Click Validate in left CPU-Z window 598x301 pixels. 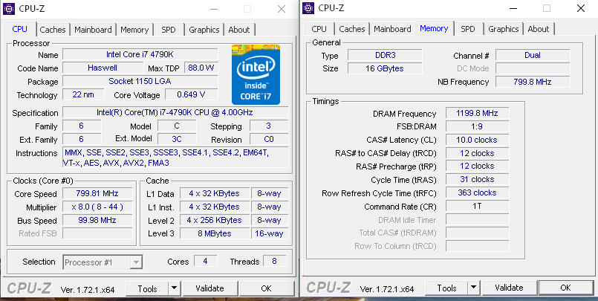point(209,288)
